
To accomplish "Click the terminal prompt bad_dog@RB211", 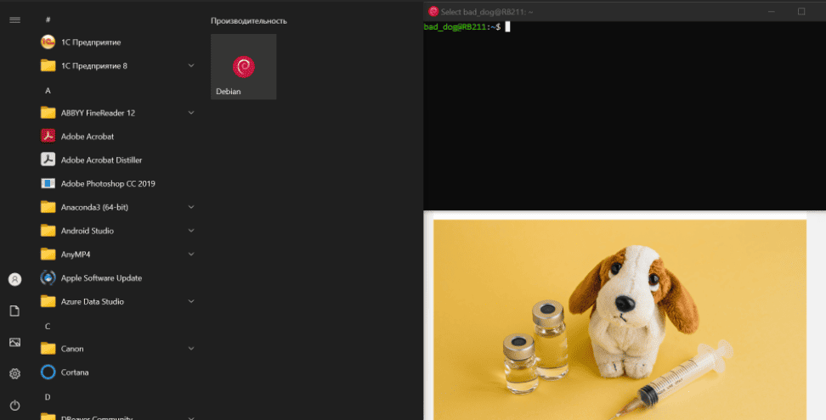I will pos(455,27).
